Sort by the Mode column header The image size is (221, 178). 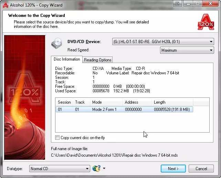click(x=106, y=102)
